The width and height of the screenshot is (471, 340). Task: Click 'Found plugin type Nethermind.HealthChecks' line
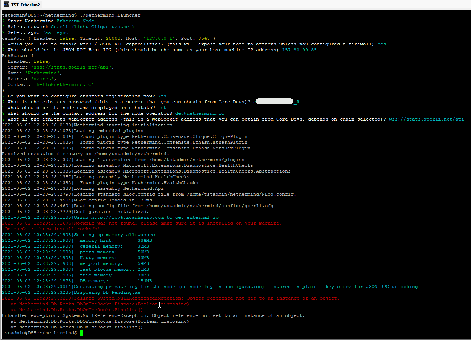[100, 183]
